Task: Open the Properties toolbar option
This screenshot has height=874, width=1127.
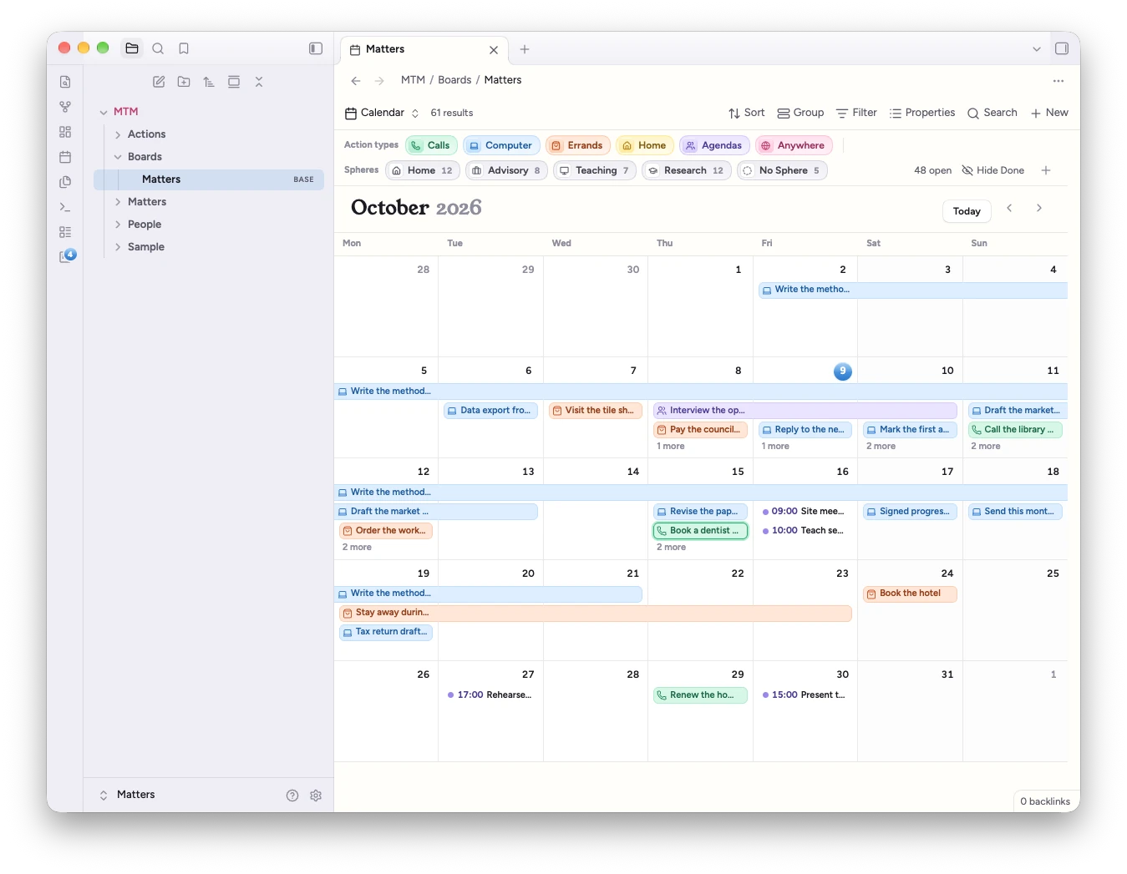Action: 922,113
